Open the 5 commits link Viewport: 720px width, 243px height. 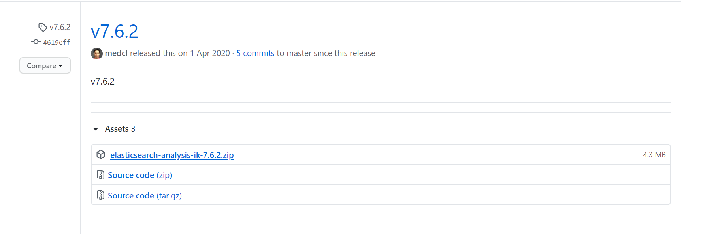255,53
